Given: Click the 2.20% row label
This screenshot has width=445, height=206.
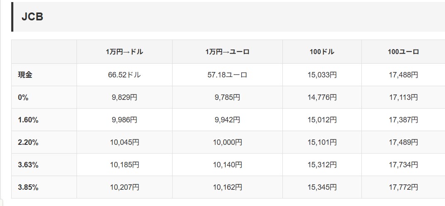Looking at the screenshot, I should (x=28, y=142).
